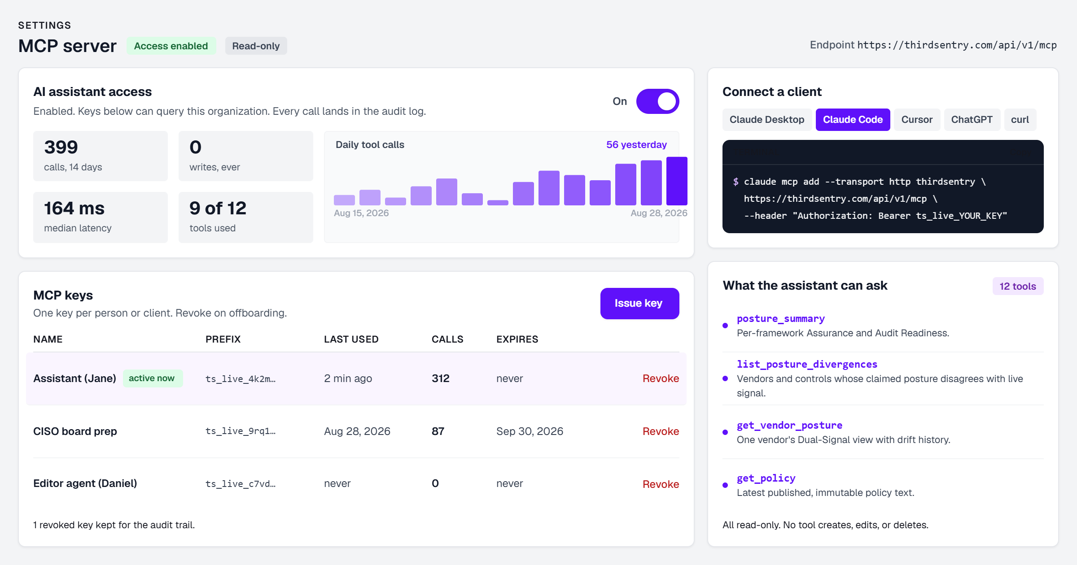
Task: Revoke the CISO board prep key
Action: coord(661,431)
